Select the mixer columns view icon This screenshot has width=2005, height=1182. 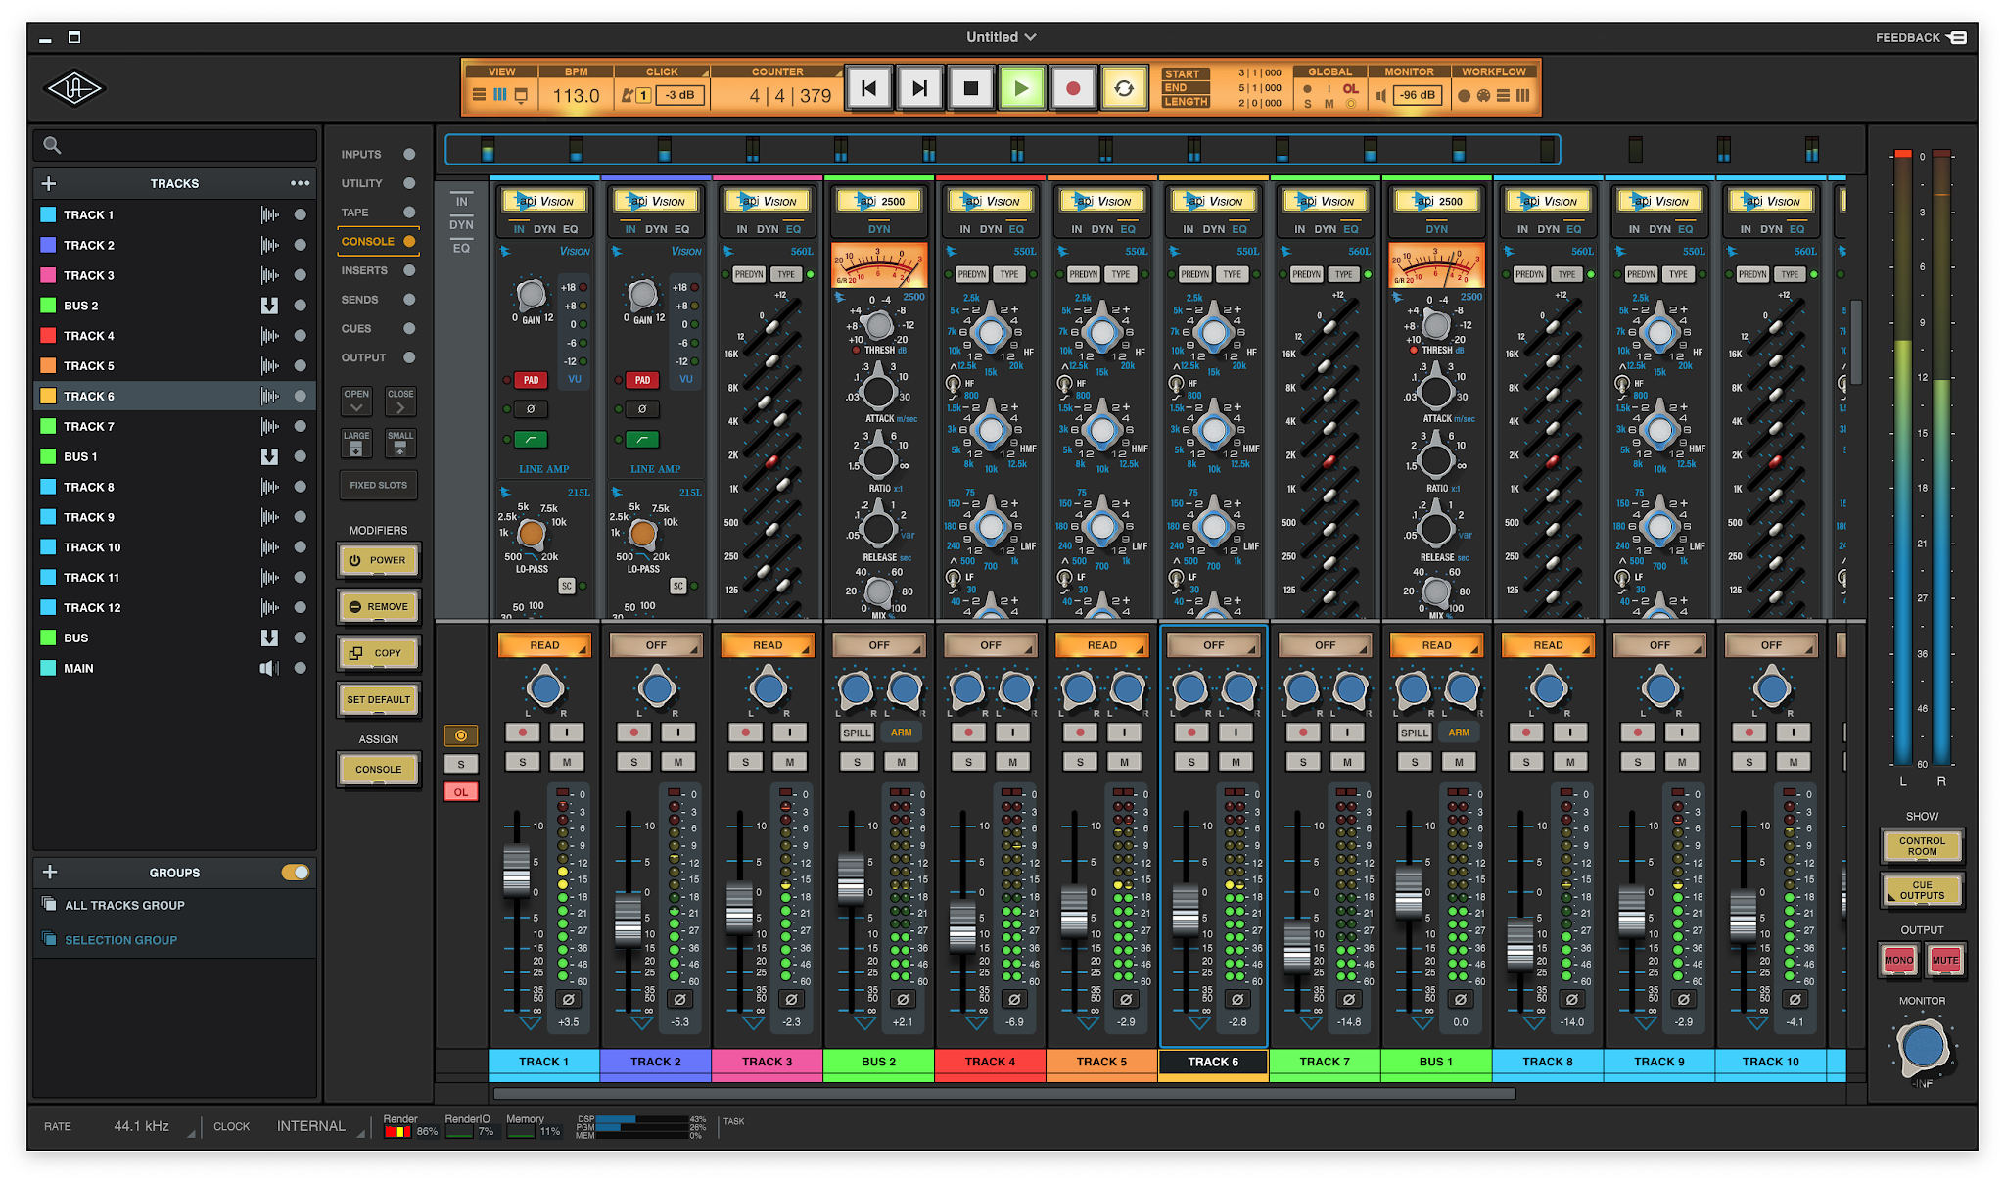pos(500,95)
